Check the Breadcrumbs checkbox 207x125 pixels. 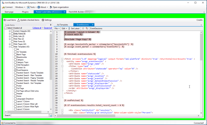[15, 57]
